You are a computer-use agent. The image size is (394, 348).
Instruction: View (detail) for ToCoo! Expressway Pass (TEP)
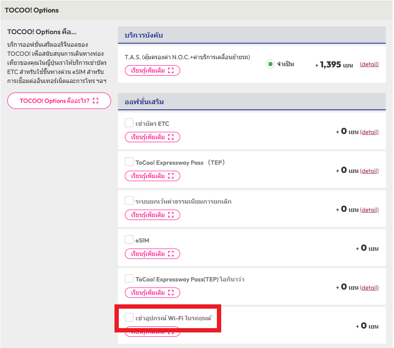369,171
